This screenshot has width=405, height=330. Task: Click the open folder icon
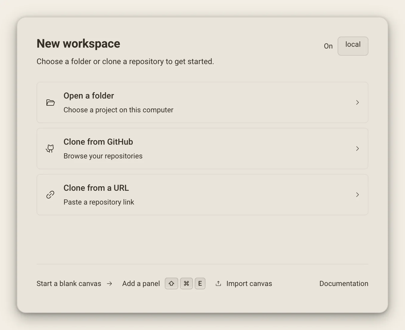coord(51,103)
